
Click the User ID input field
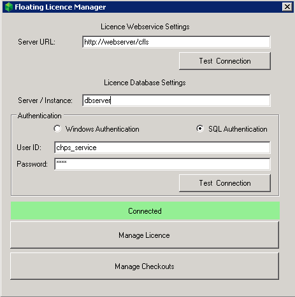pyautogui.click(x=162, y=148)
